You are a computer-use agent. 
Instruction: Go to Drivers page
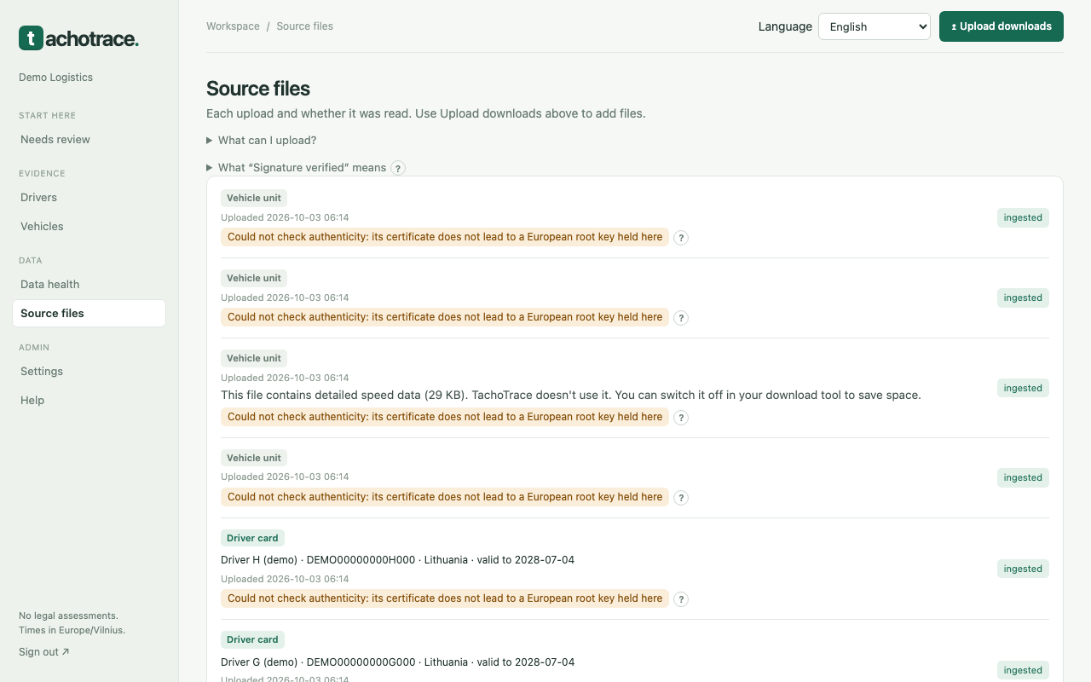pyautogui.click(x=89, y=198)
